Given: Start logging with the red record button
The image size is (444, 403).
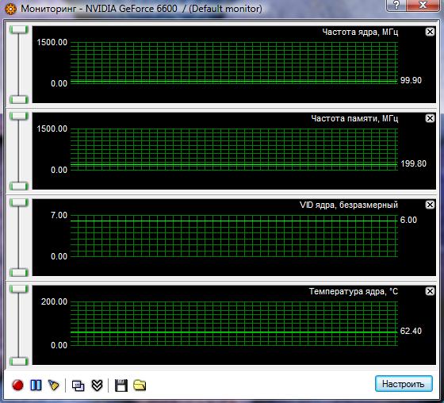Looking at the screenshot, I should (x=17, y=385).
